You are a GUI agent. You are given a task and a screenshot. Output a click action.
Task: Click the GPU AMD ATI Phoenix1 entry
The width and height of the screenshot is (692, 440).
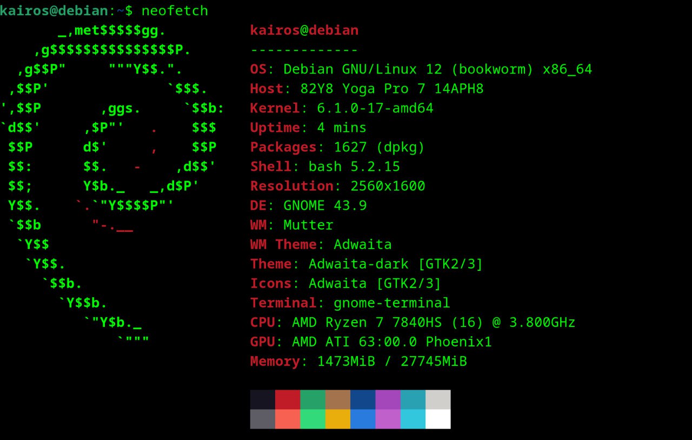[370, 342]
